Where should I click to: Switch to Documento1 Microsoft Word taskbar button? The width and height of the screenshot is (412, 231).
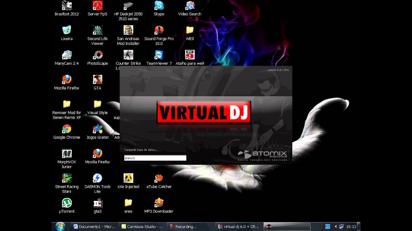[x=94, y=227]
